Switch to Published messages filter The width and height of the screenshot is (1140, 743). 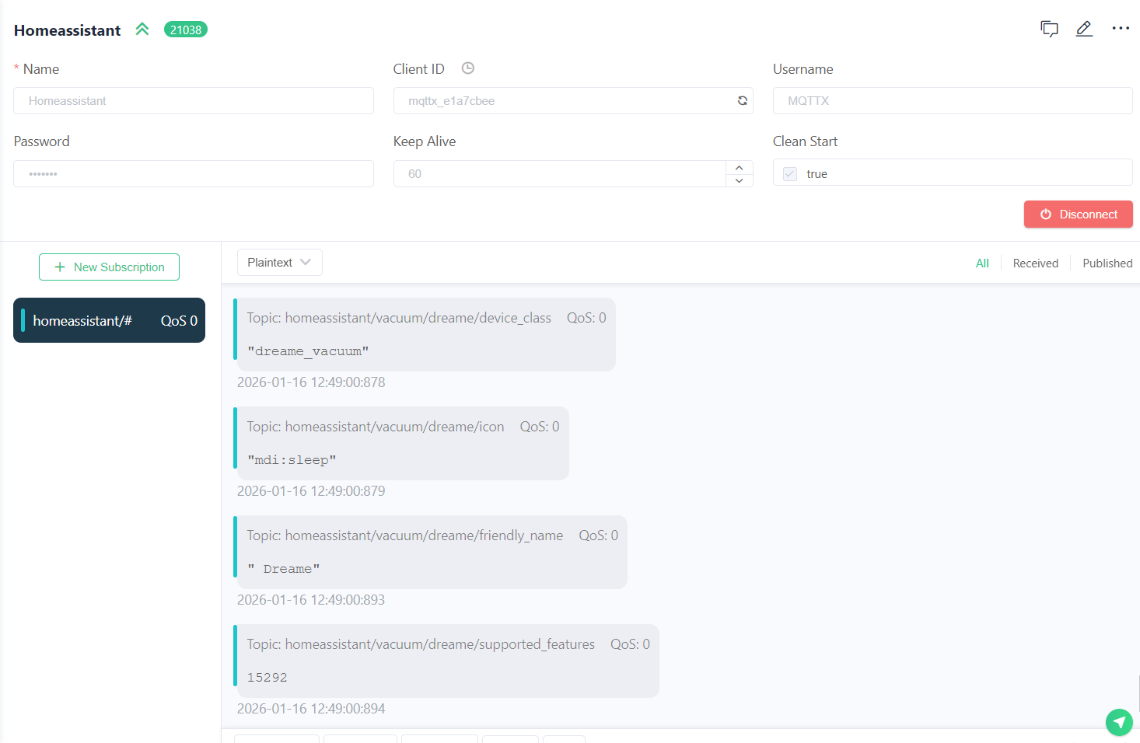(1107, 263)
